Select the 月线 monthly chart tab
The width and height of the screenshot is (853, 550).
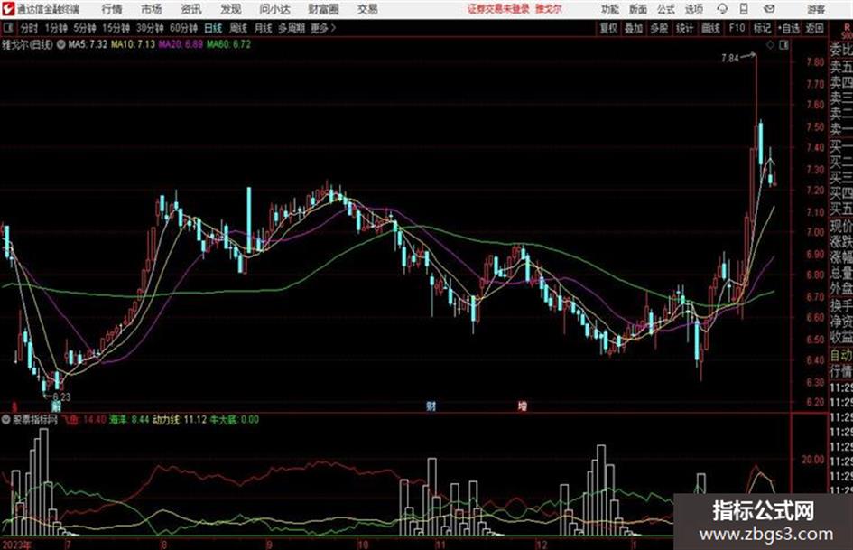click(264, 28)
